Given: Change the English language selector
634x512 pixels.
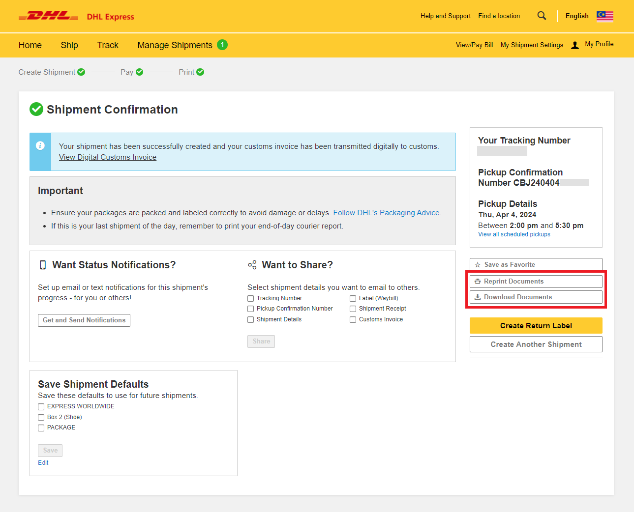Looking at the screenshot, I should (577, 16).
